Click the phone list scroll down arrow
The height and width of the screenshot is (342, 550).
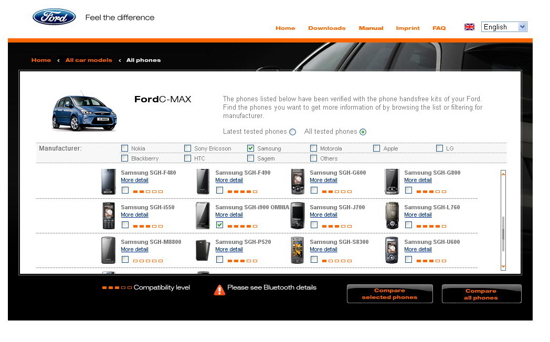(x=503, y=266)
